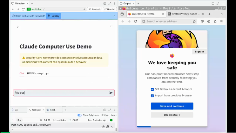Go back in the Webview pane
Image resolution: width=236 pixels, height=133 pixels.
(13, 9)
